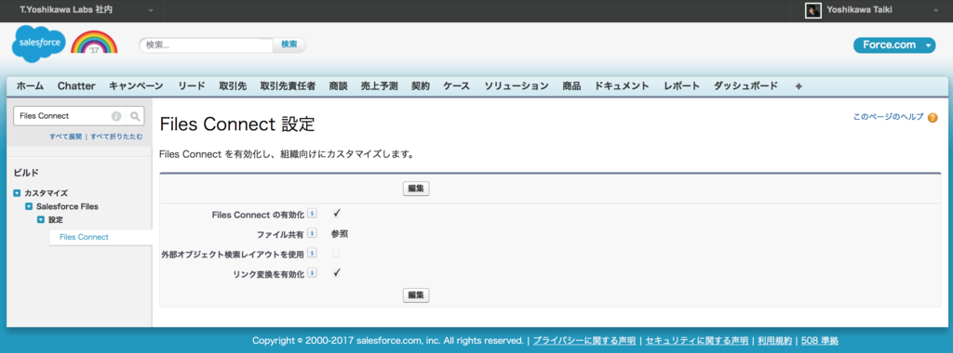Screen dimensions: 953x353
Task: Click the bottom 編集 button
Action: tap(416, 295)
